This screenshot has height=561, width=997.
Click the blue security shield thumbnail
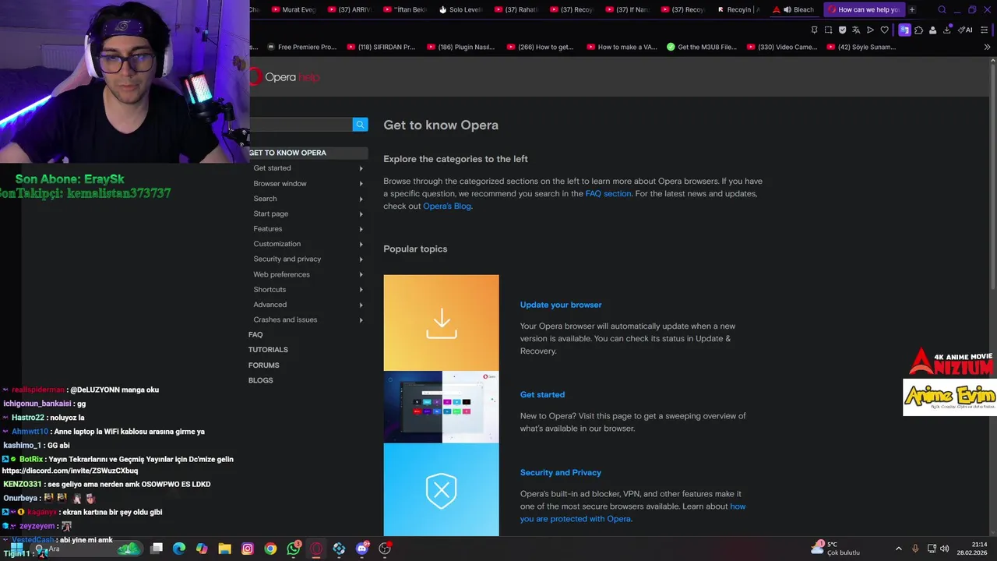(x=441, y=490)
